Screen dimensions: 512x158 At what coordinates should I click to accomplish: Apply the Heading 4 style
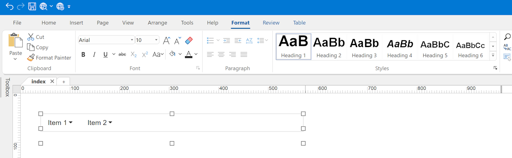coord(400,46)
